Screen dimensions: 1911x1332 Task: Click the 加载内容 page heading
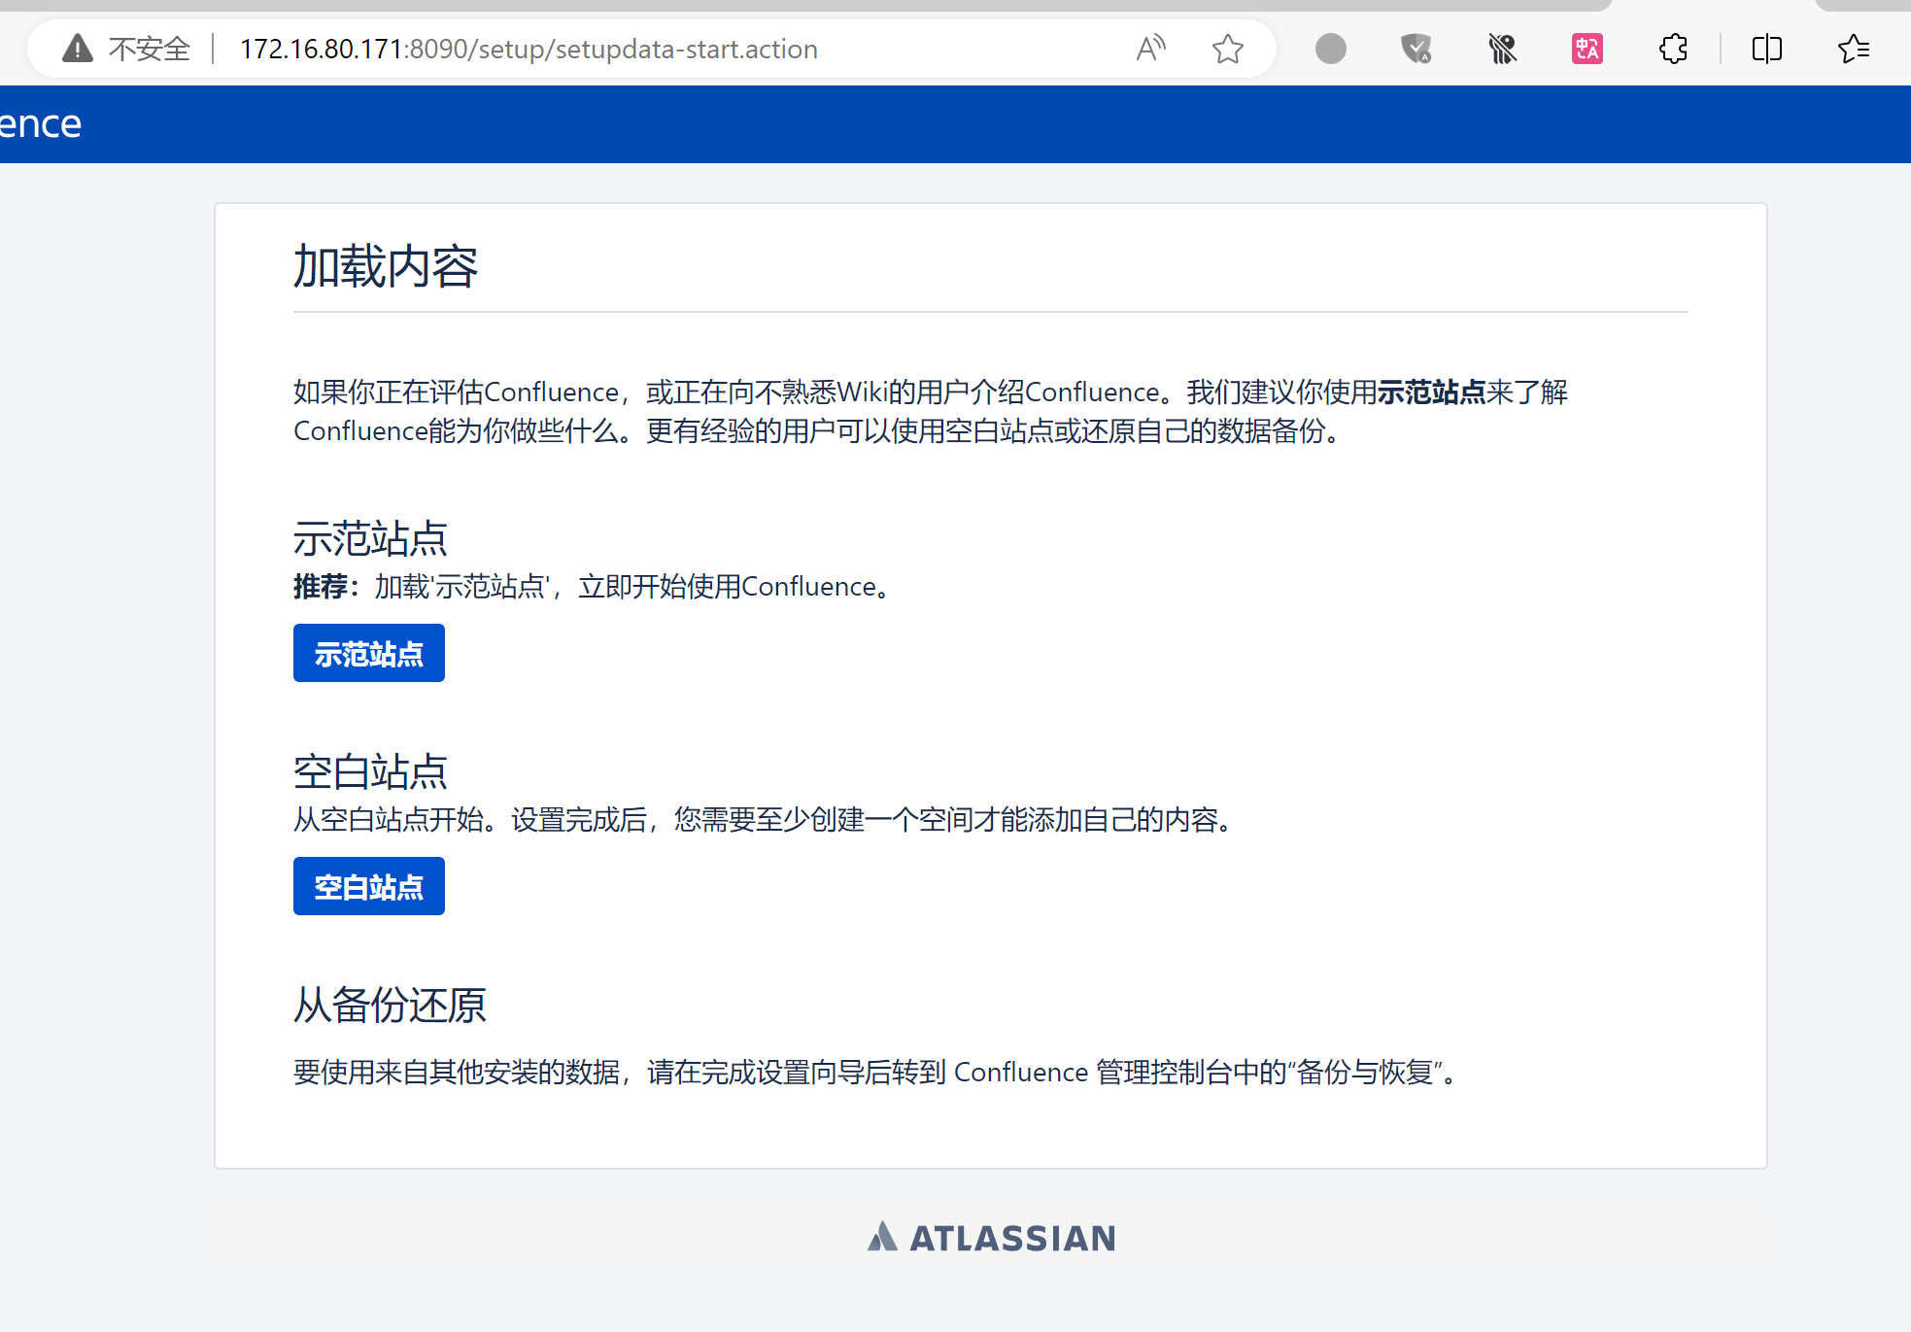pos(386,267)
